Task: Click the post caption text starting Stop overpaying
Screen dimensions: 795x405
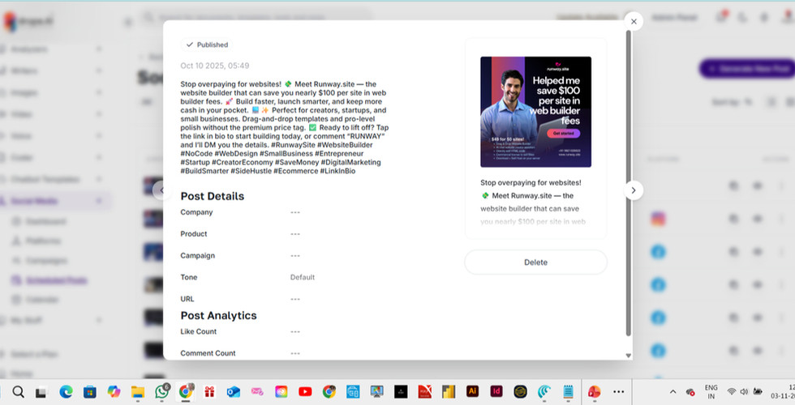Action: pyautogui.click(x=285, y=128)
